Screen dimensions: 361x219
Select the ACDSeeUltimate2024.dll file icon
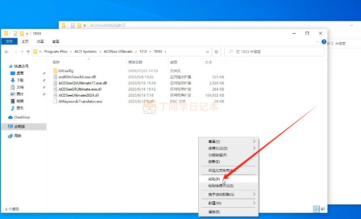[55, 95]
